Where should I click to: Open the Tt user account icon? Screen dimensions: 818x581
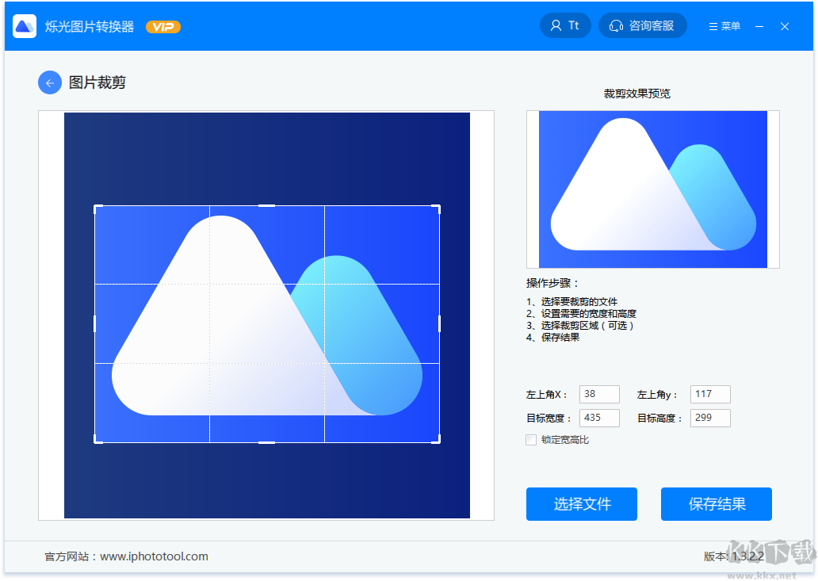click(565, 25)
